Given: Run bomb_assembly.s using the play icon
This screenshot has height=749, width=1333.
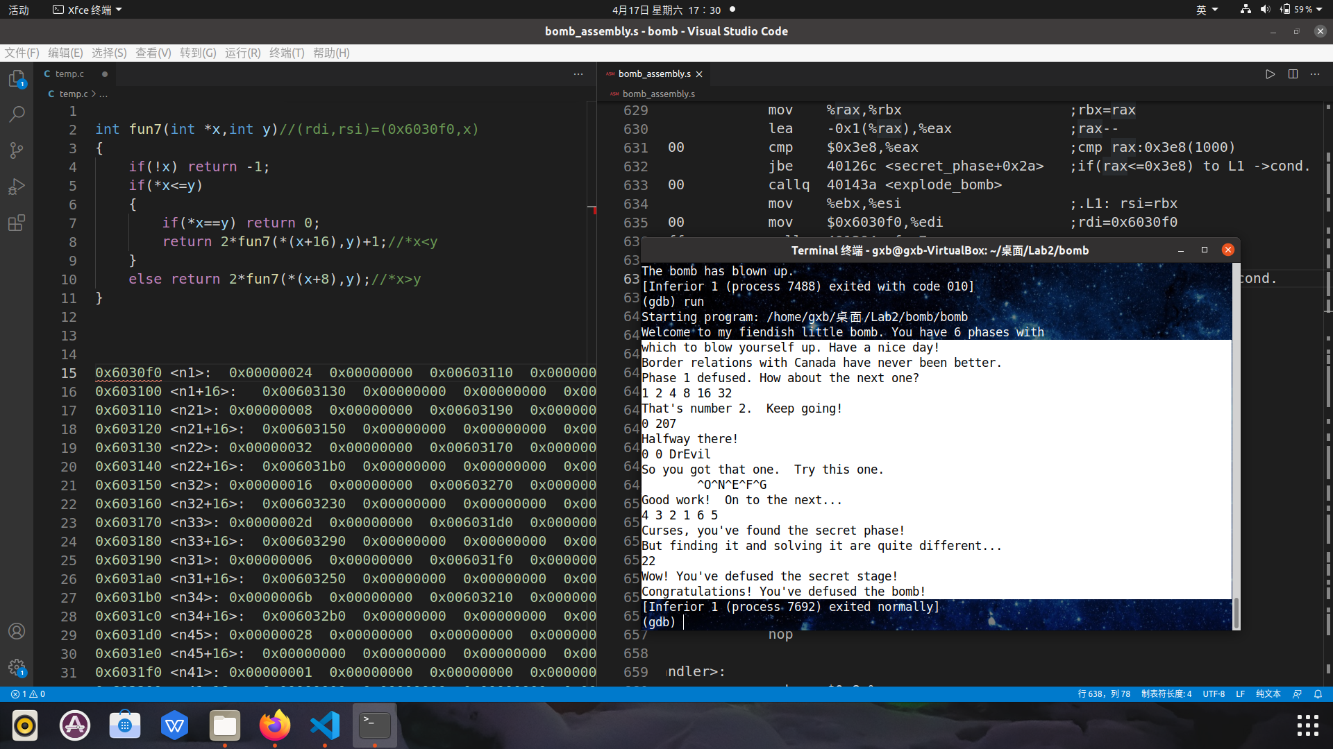Looking at the screenshot, I should tap(1270, 74).
